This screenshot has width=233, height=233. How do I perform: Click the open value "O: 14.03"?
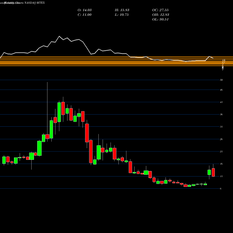click(x=84, y=10)
